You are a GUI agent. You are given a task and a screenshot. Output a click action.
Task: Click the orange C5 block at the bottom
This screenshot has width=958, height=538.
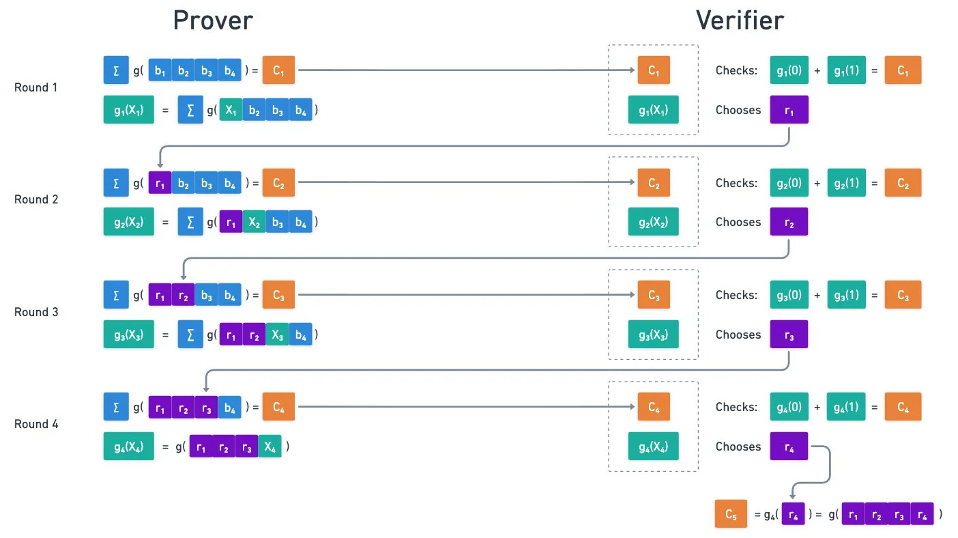[x=731, y=514]
